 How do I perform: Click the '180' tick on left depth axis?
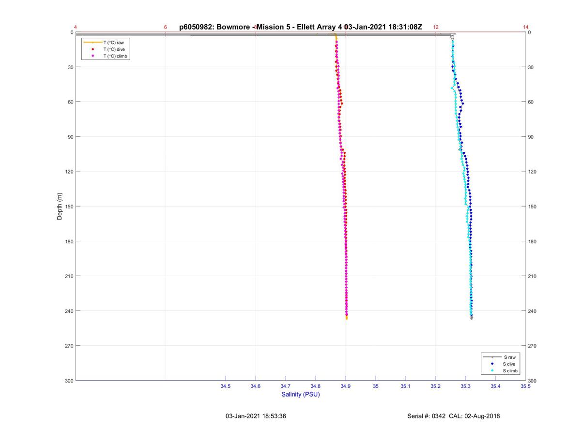[69, 241]
